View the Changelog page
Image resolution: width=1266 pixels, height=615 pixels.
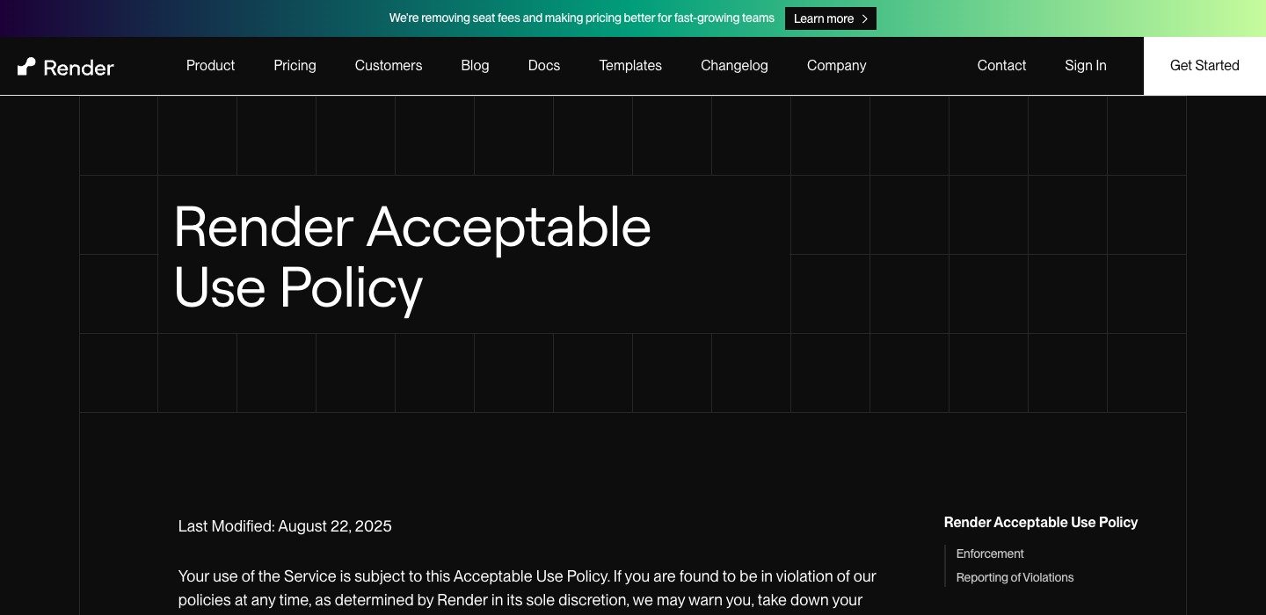click(x=734, y=66)
